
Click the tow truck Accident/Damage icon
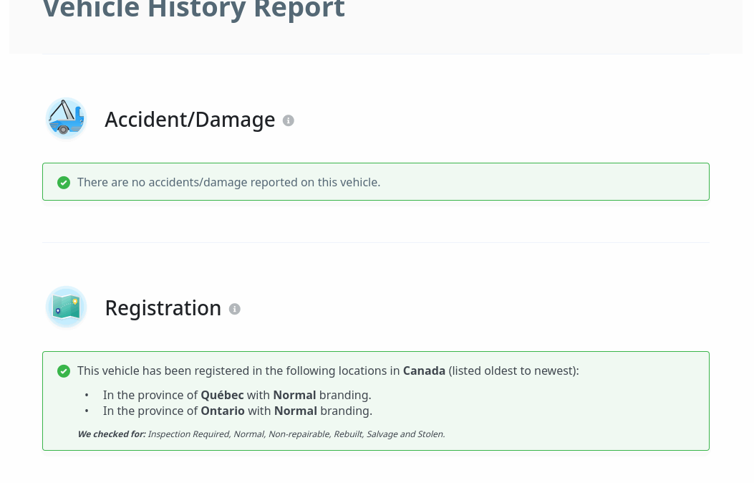tap(67, 118)
